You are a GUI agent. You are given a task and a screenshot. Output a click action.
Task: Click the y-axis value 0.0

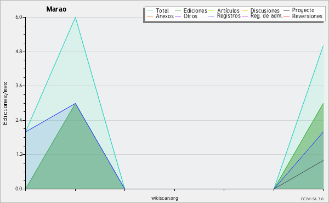(x=19, y=189)
